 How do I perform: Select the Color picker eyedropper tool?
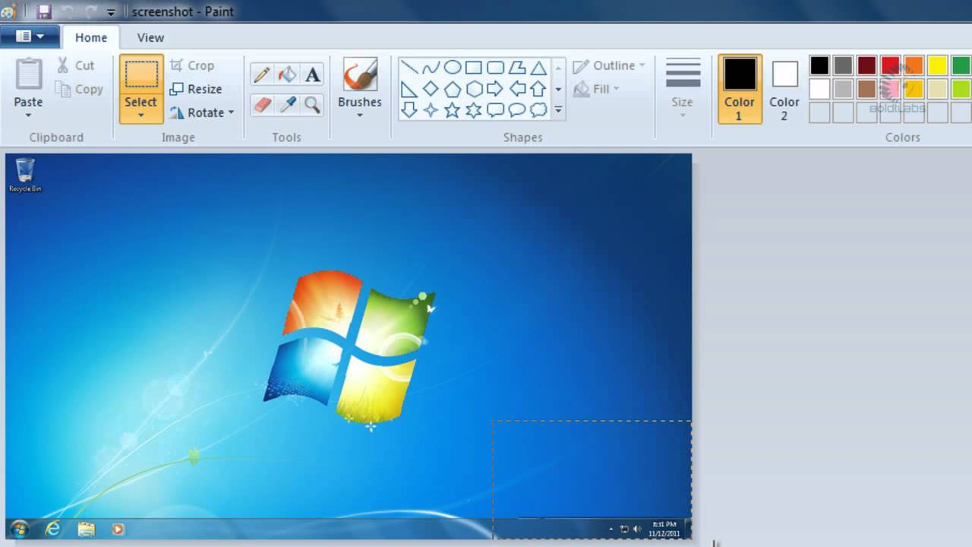click(287, 104)
